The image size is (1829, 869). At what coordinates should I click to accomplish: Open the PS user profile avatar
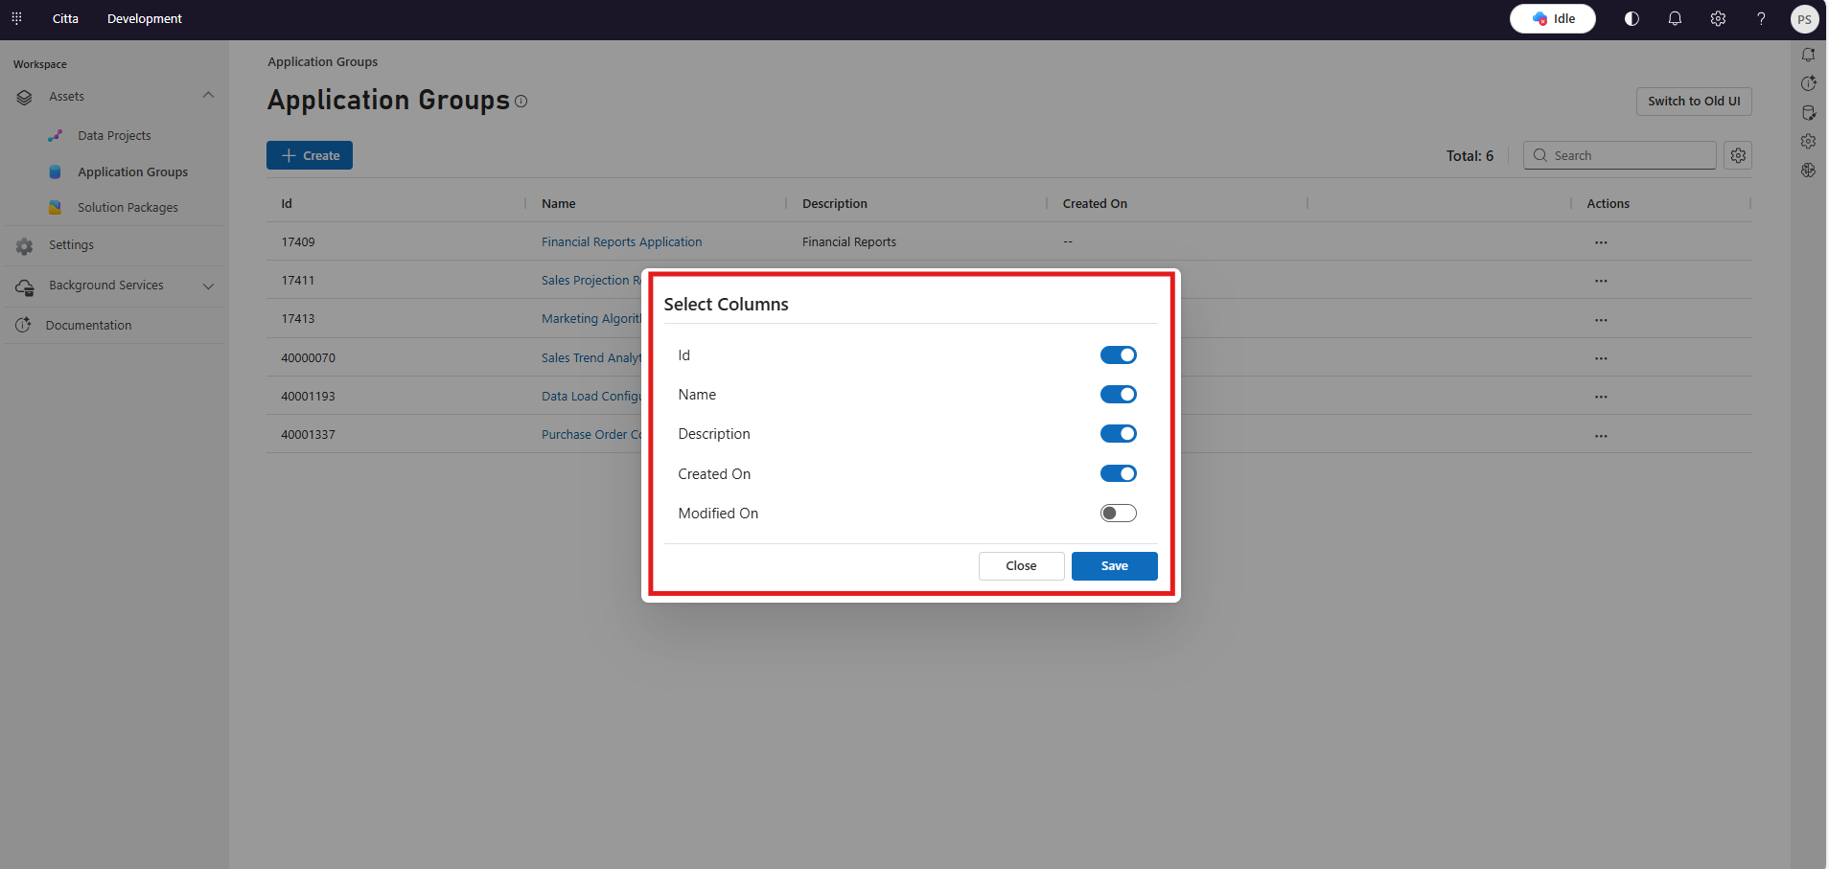(1804, 19)
